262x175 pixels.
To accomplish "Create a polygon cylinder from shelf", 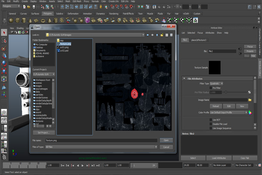I will 24,21.
